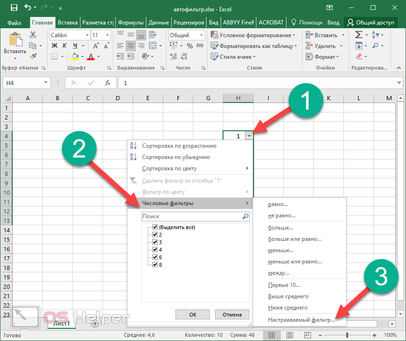The image size is (406, 341).
Task: Uncheck the (Выделить все) checkbox
Action: [155, 227]
